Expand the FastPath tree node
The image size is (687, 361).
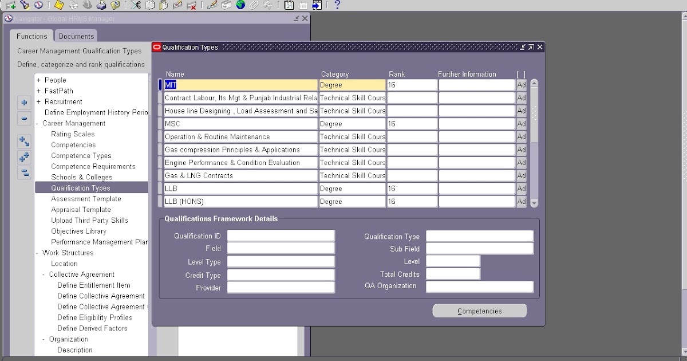click(38, 91)
